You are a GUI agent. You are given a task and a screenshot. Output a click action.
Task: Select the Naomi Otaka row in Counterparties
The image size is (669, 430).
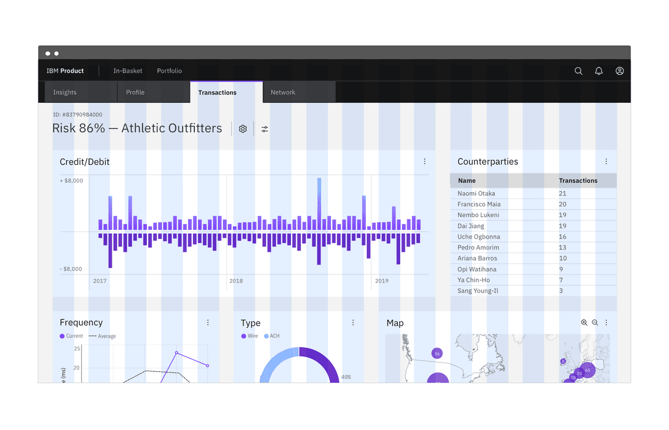(x=476, y=193)
